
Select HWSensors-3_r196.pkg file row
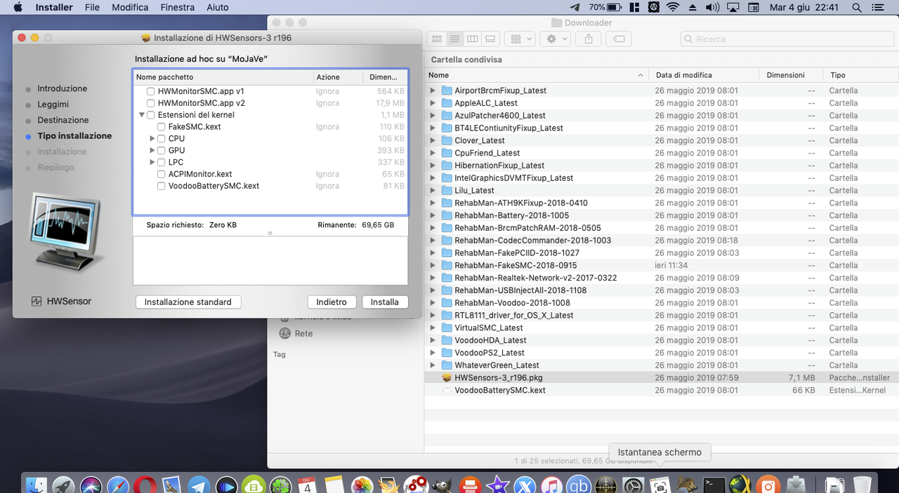tap(660, 377)
